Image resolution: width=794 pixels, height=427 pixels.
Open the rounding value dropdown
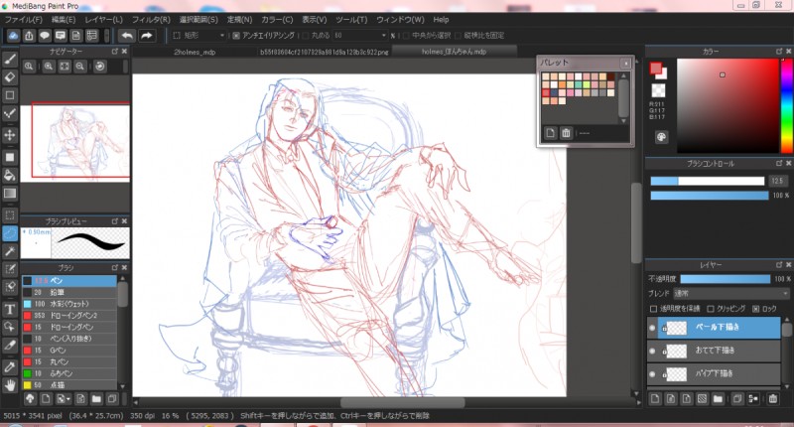(x=360, y=36)
